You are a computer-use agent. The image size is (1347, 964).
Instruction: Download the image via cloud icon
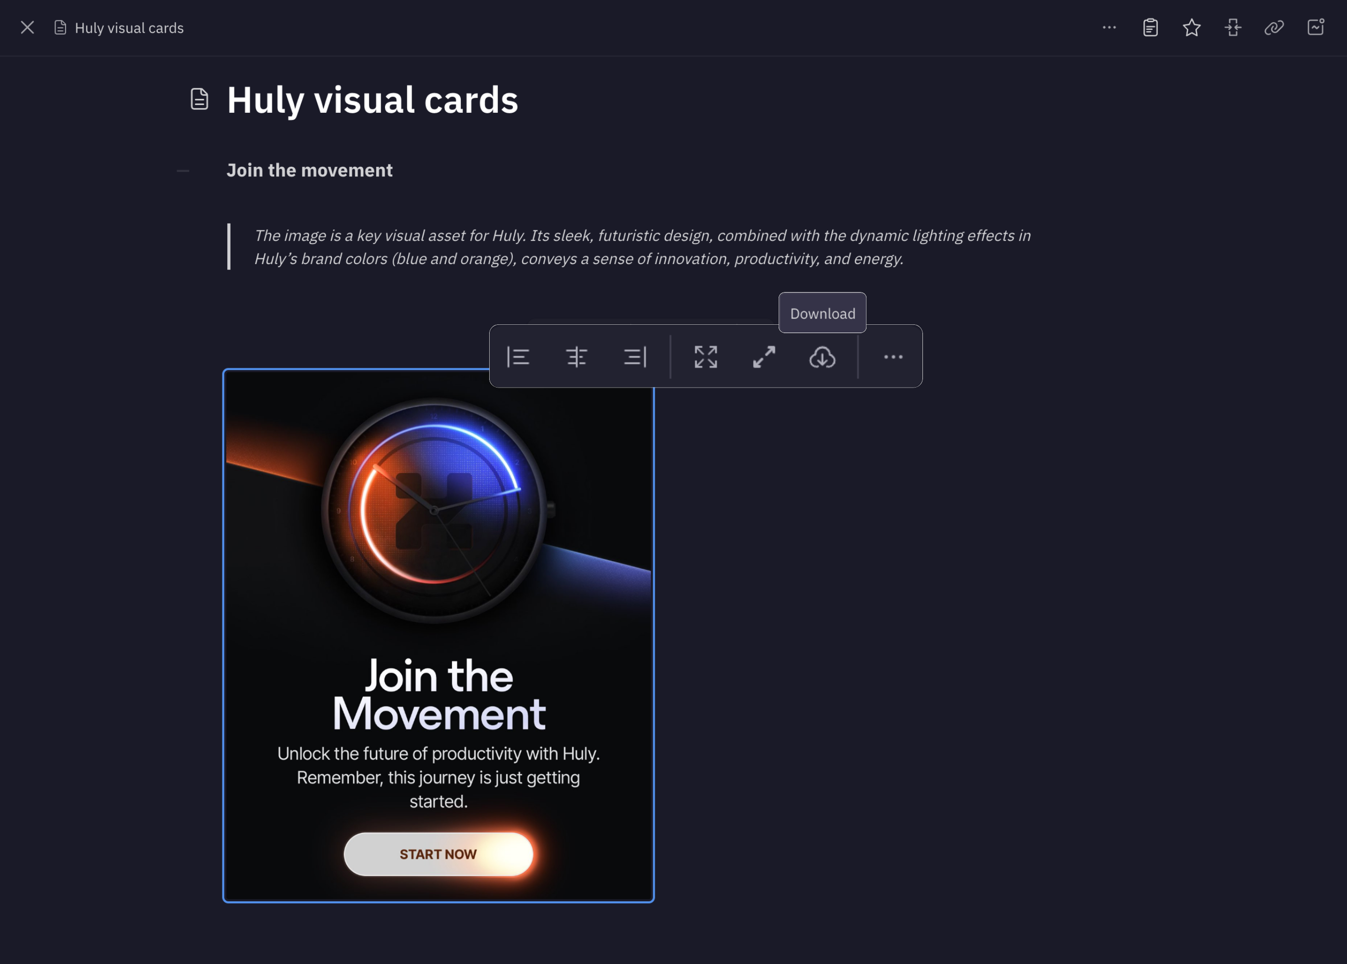(x=822, y=357)
